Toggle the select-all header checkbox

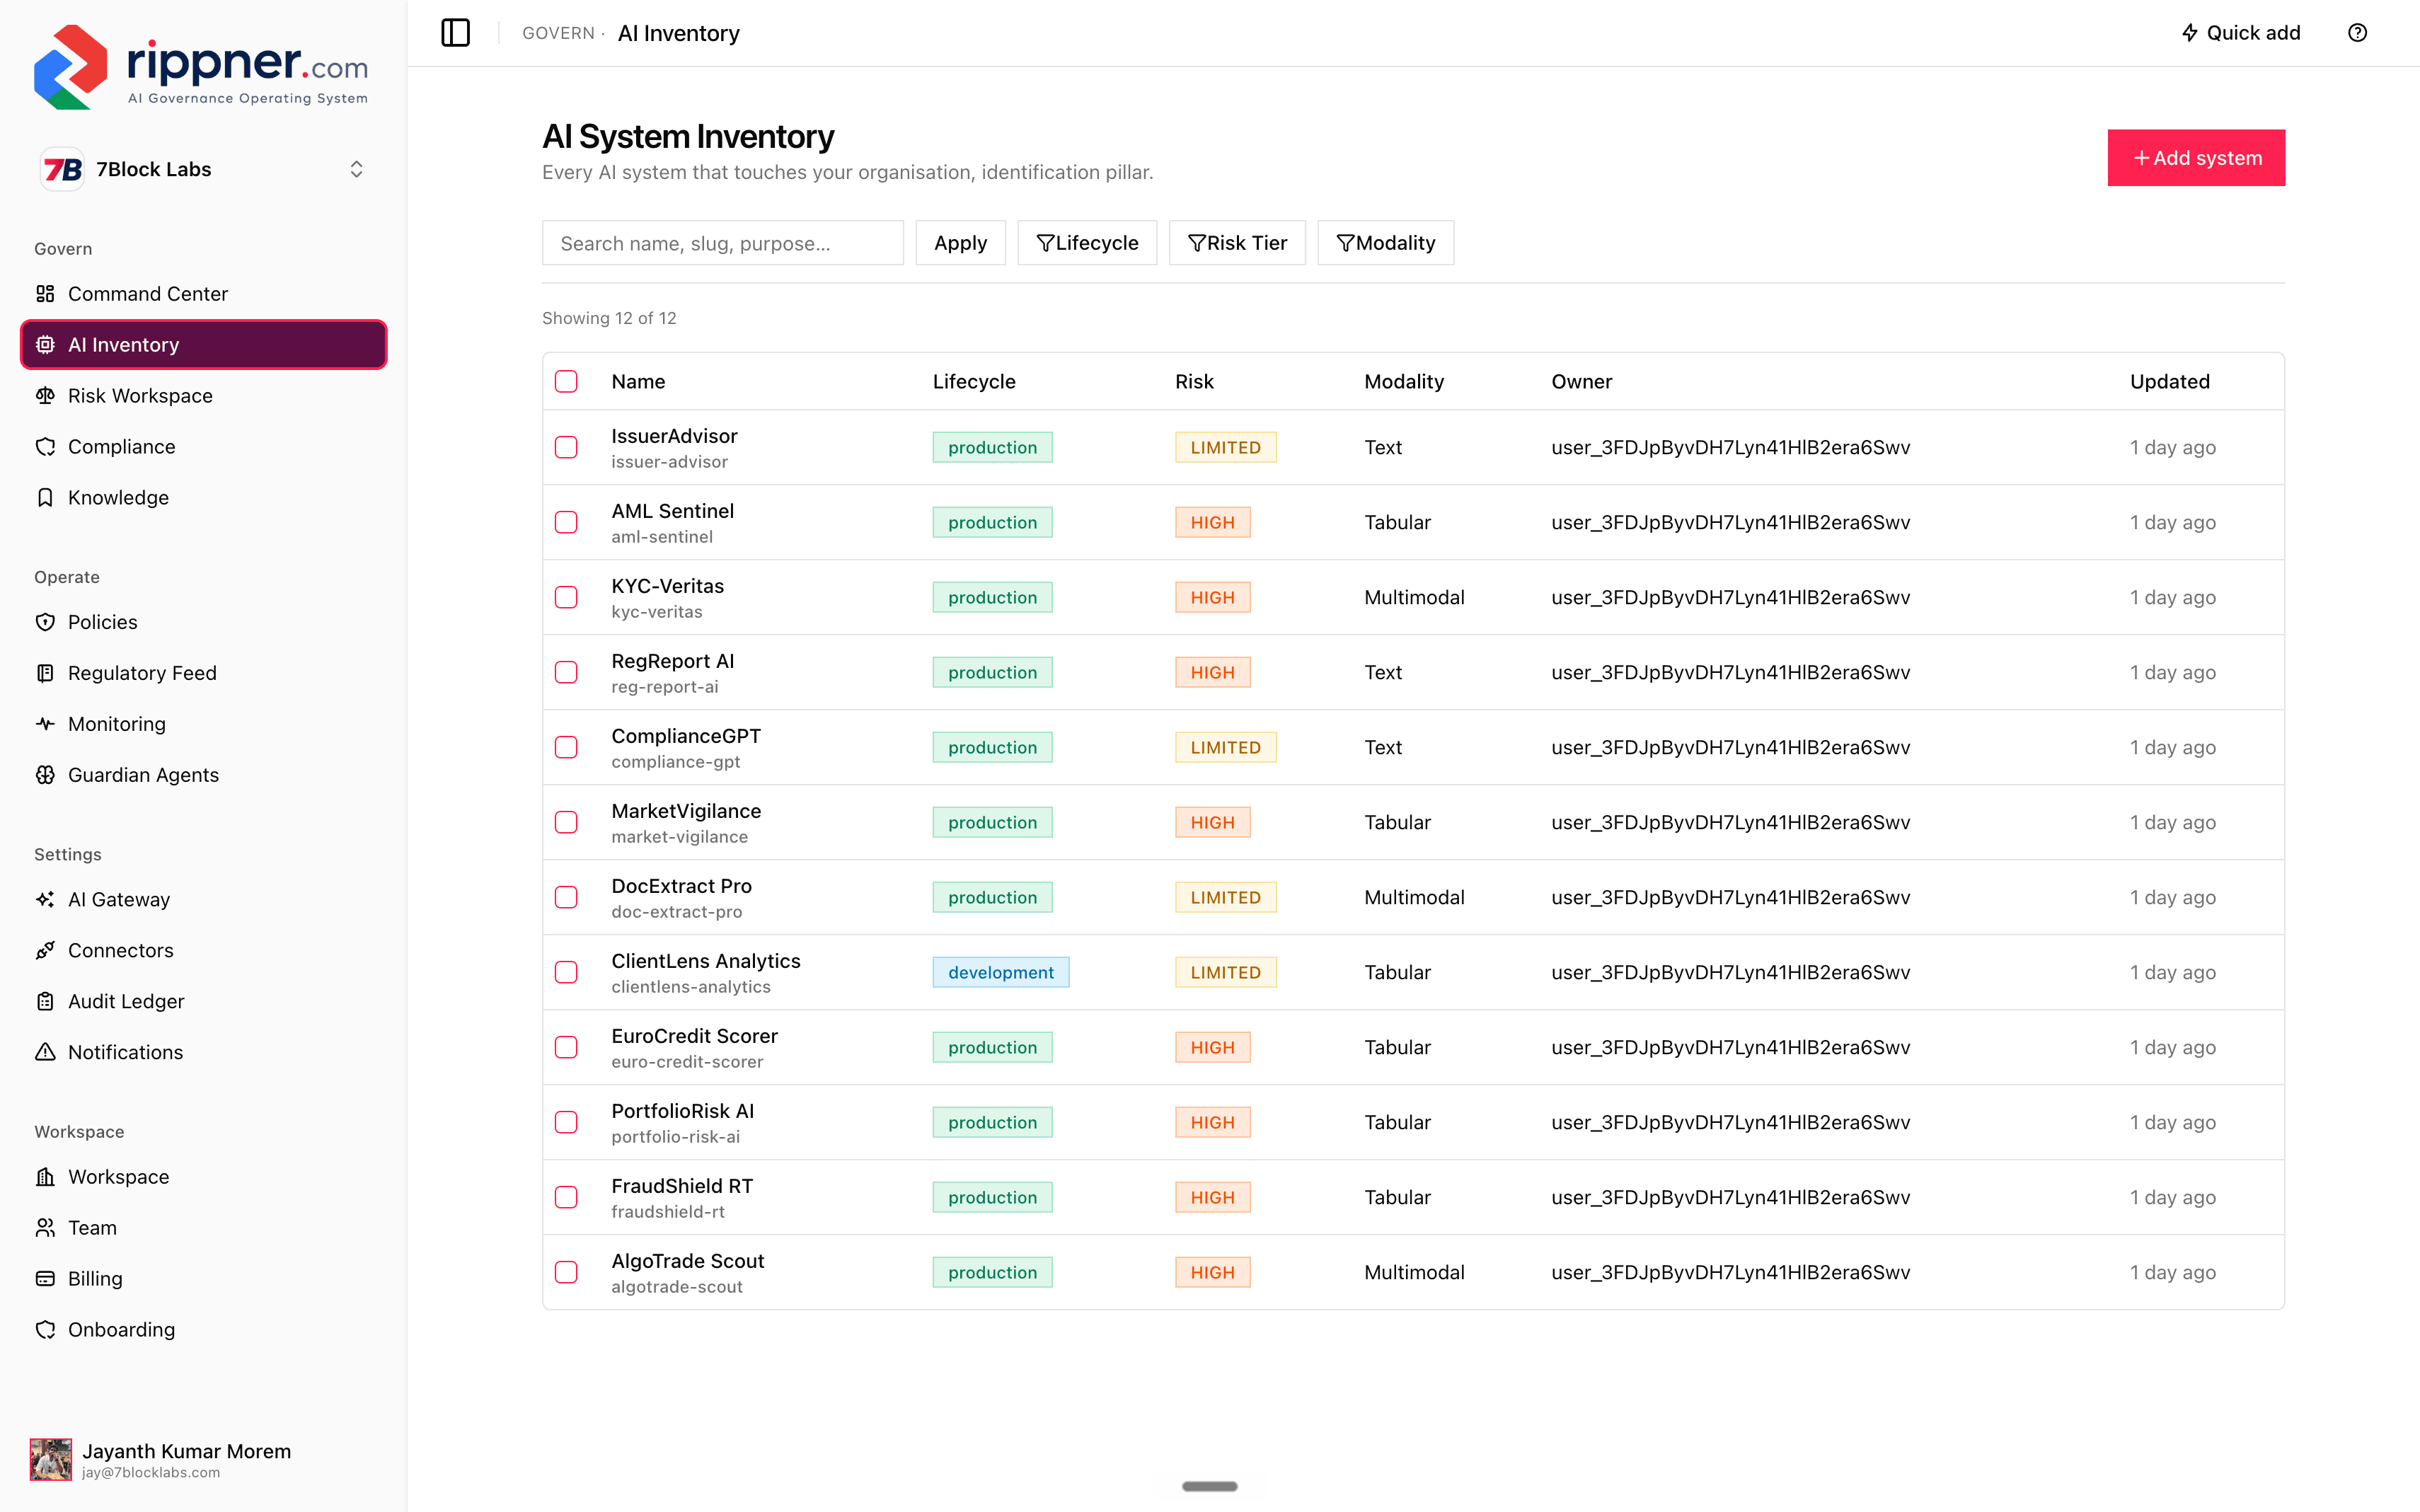[566, 381]
